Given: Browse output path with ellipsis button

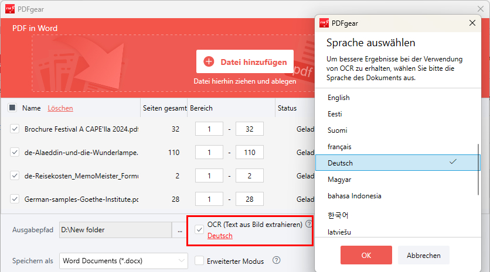Looking at the screenshot, I should click(180, 230).
